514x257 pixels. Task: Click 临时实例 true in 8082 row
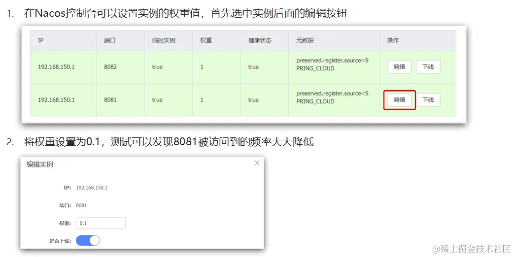coord(157,67)
